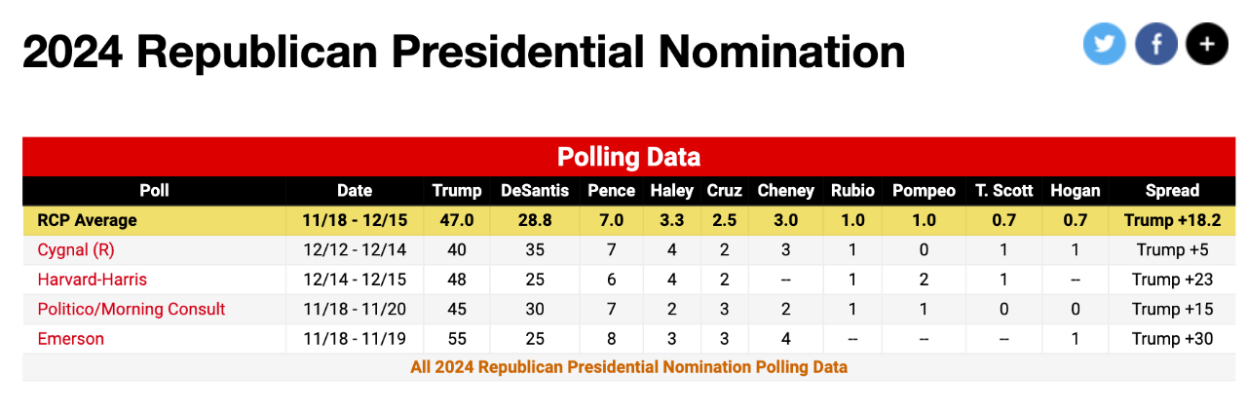Click the Pence column header
This screenshot has width=1247, height=412.
tap(611, 191)
